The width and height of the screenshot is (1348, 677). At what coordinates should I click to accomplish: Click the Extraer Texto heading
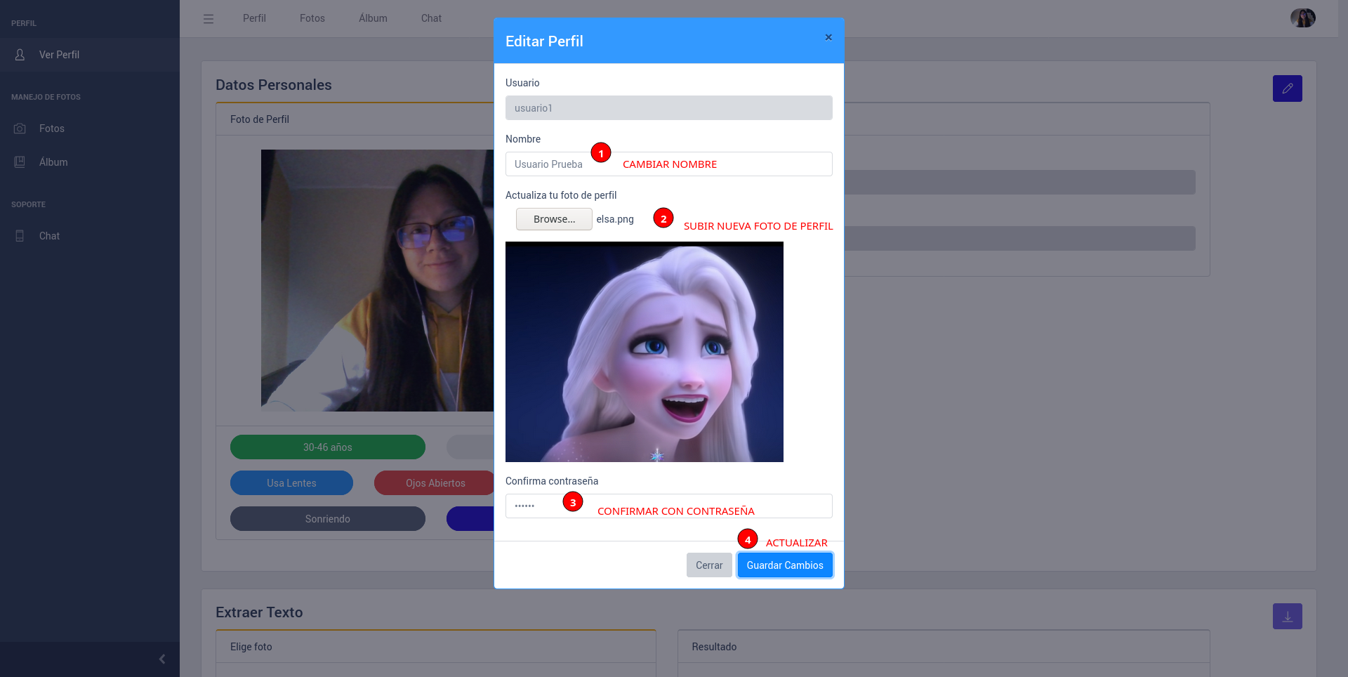point(259,612)
